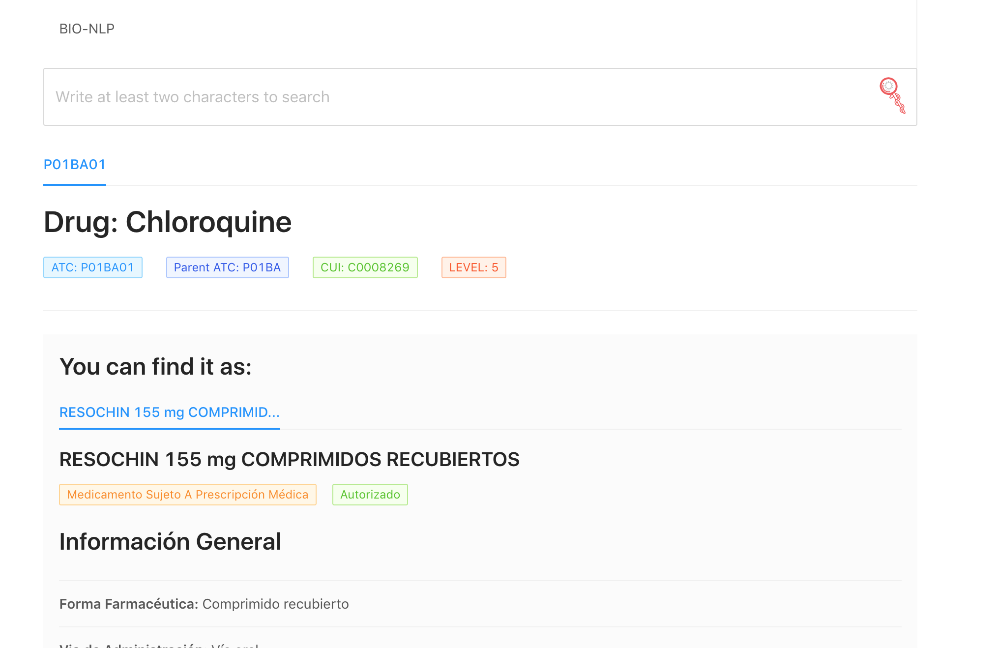Click the Forma Farmacéutica label

tap(128, 604)
